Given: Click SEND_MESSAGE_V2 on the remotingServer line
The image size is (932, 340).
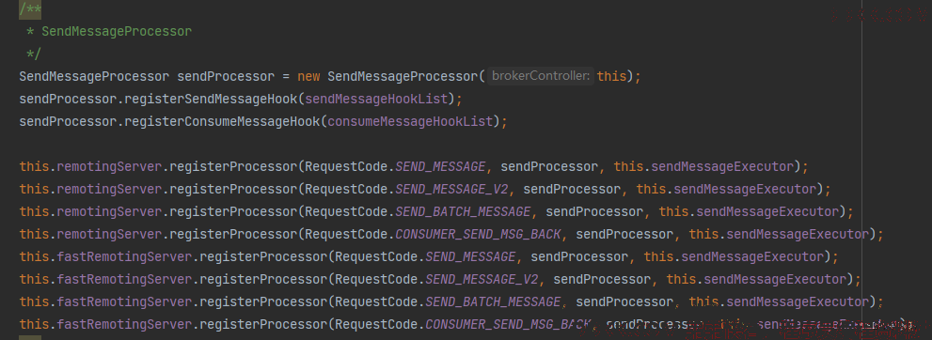Looking at the screenshot, I should (451, 190).
